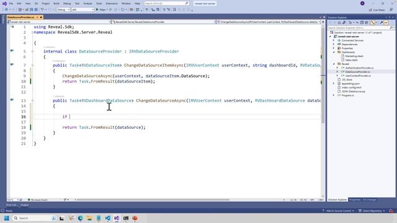
Task: Open the Build menu
Action: click(56, 4)
